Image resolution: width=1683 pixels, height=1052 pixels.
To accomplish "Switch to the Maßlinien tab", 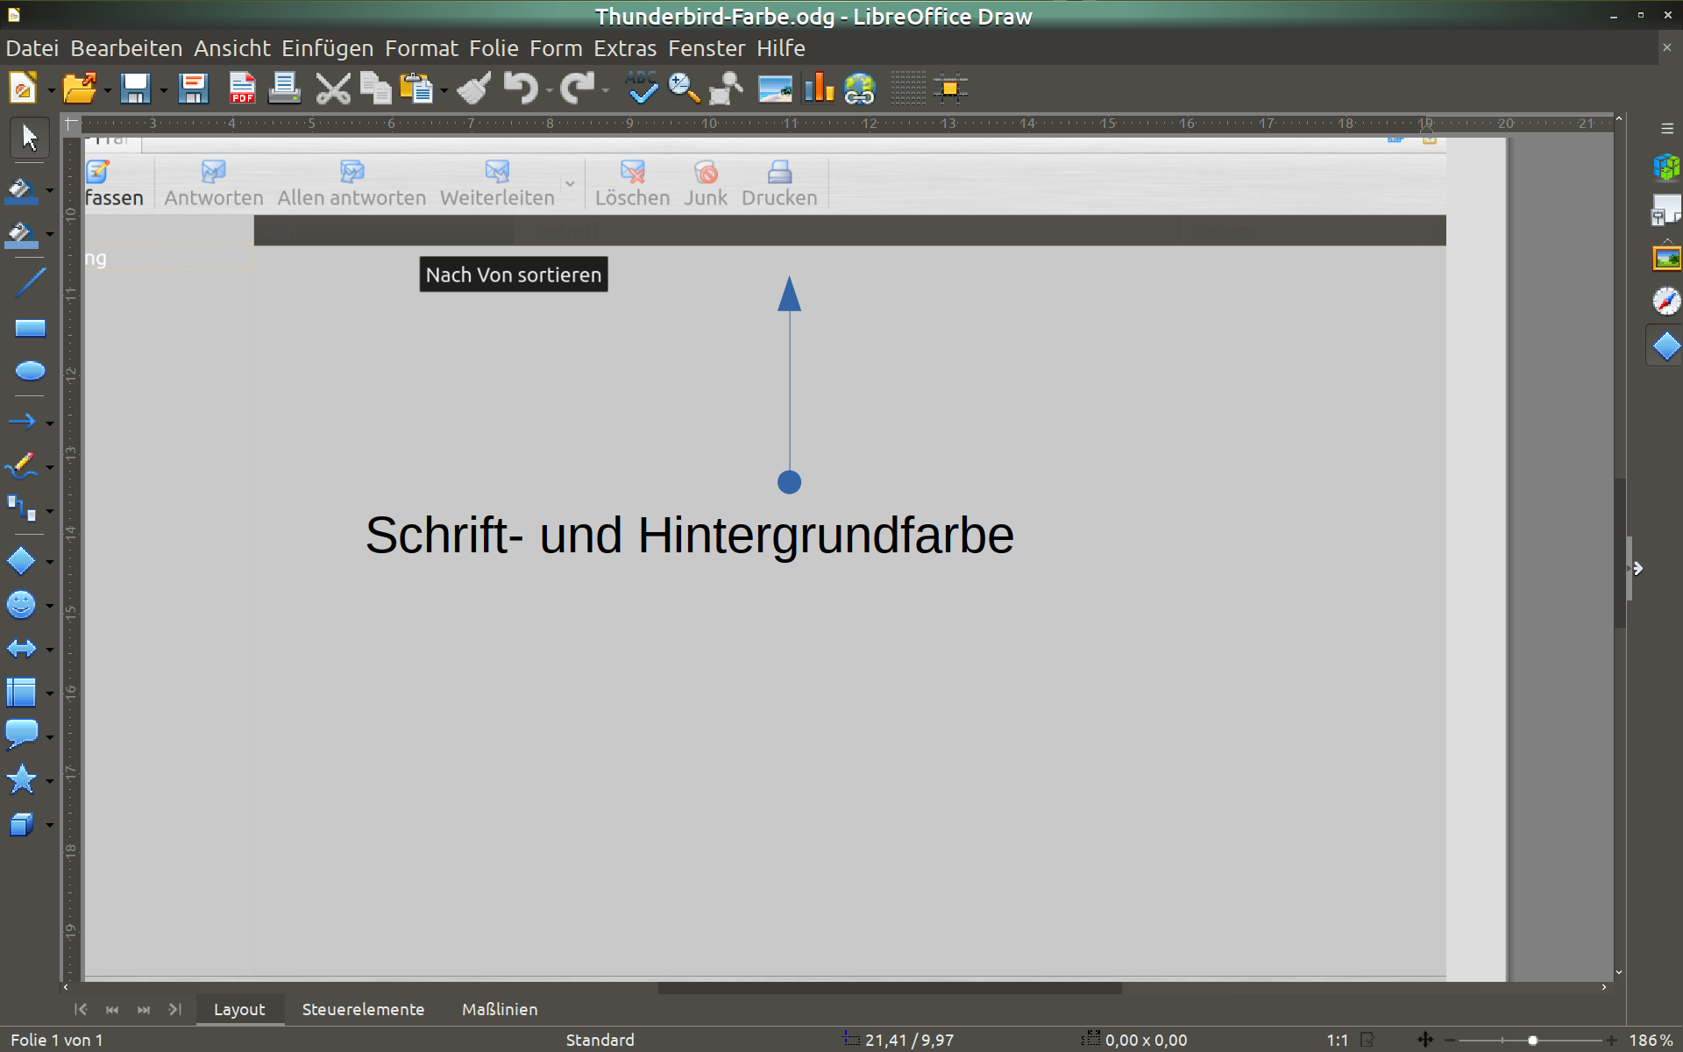I will click(500, 1009).
